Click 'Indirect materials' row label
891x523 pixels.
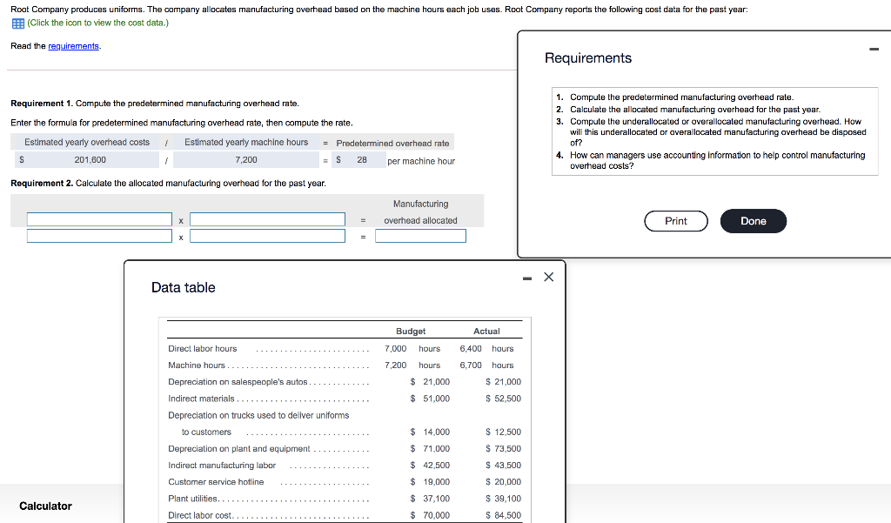pyautogui.click(x=201, y=399)
